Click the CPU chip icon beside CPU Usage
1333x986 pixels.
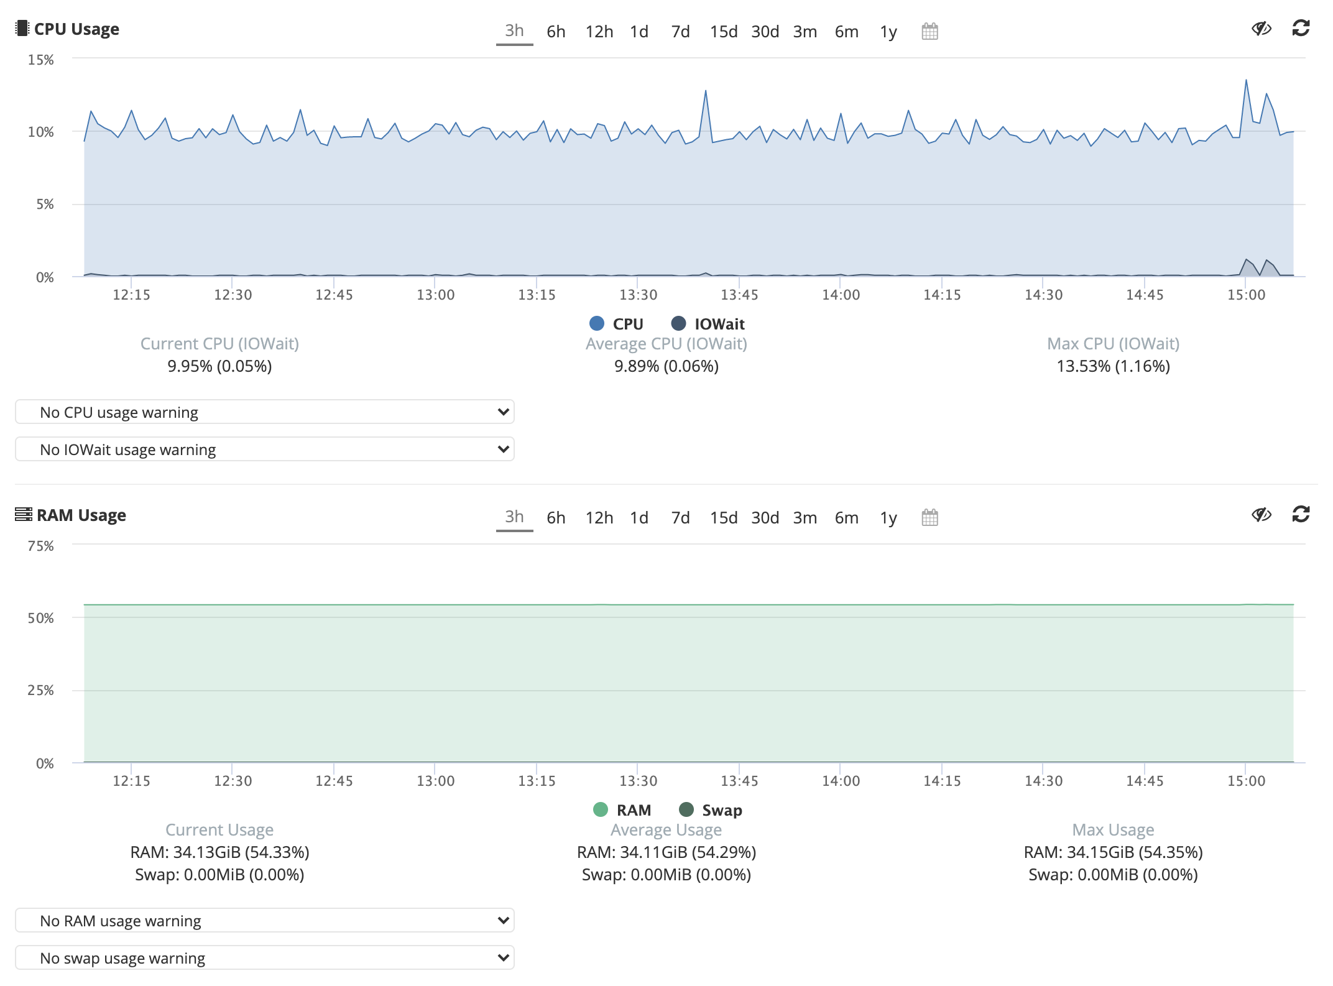(22, 29)
